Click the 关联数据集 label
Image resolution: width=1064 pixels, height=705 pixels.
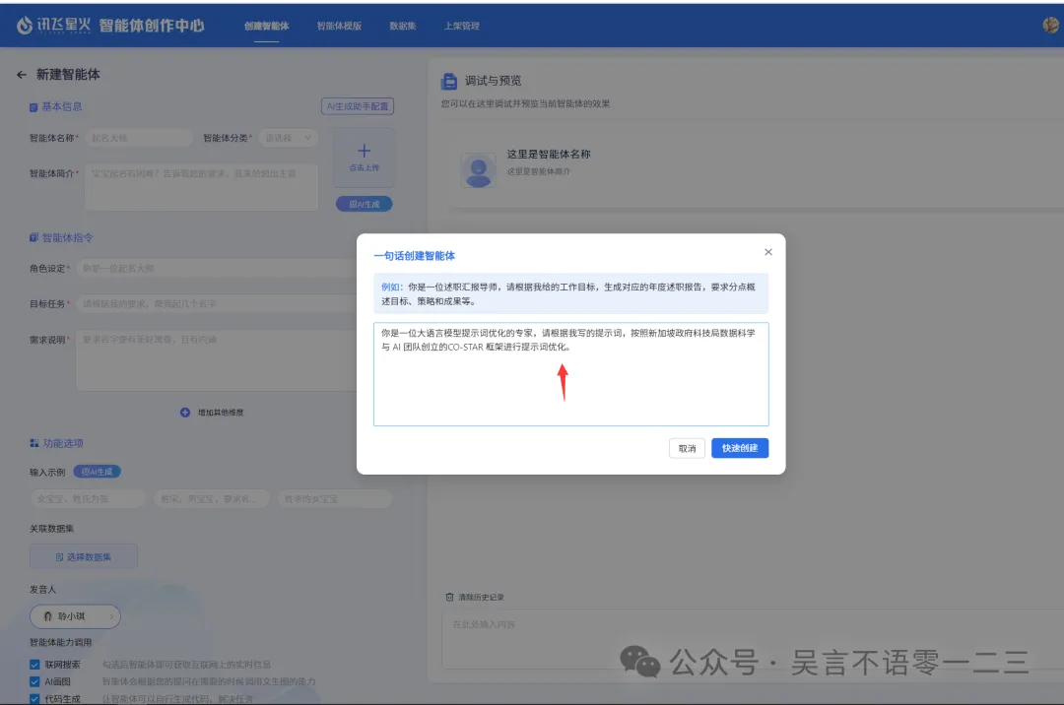click(51, 529)
